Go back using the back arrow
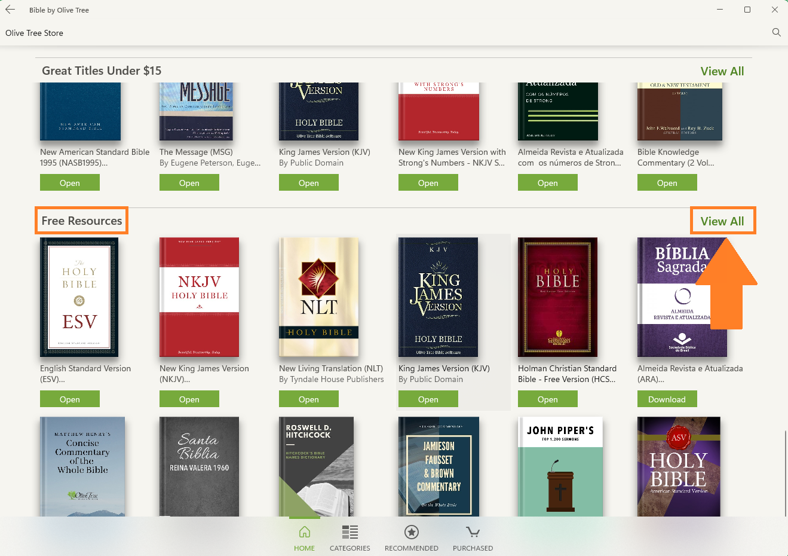The image size is (788, 556). coord(10,10)
